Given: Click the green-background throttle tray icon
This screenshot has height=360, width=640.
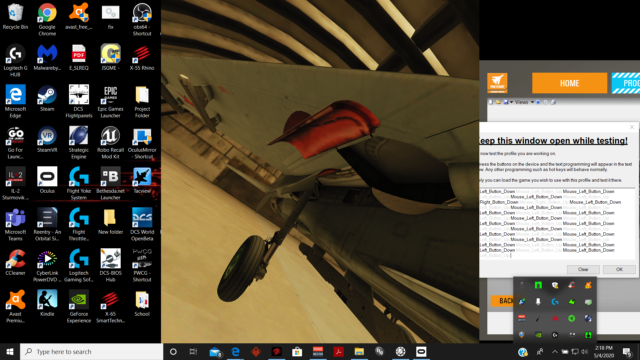Looking at the screenshot, I should coord(538,285).
